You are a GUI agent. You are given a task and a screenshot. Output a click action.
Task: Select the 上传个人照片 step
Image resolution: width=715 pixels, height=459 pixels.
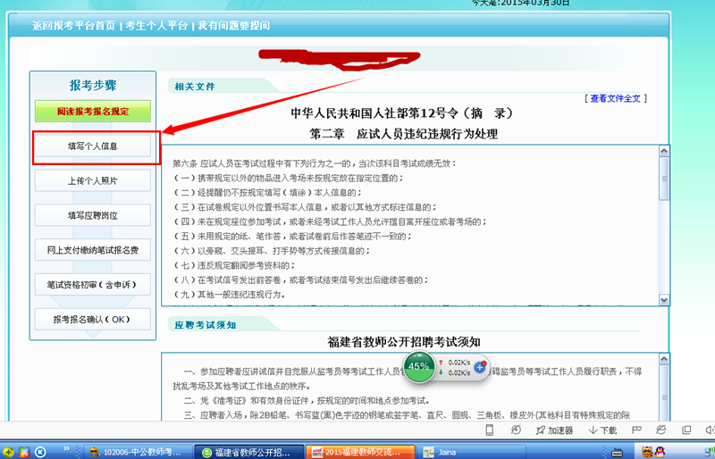[93, 180]
